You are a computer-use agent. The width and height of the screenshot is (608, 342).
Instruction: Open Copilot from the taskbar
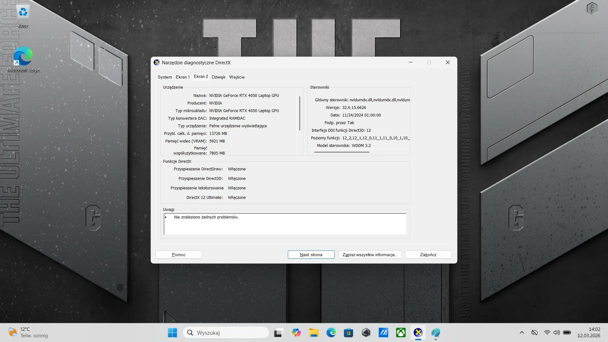coord(296,332)
